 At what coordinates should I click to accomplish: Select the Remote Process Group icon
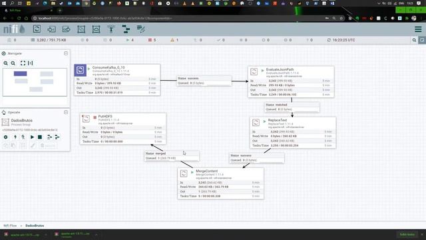coord(96,29)
